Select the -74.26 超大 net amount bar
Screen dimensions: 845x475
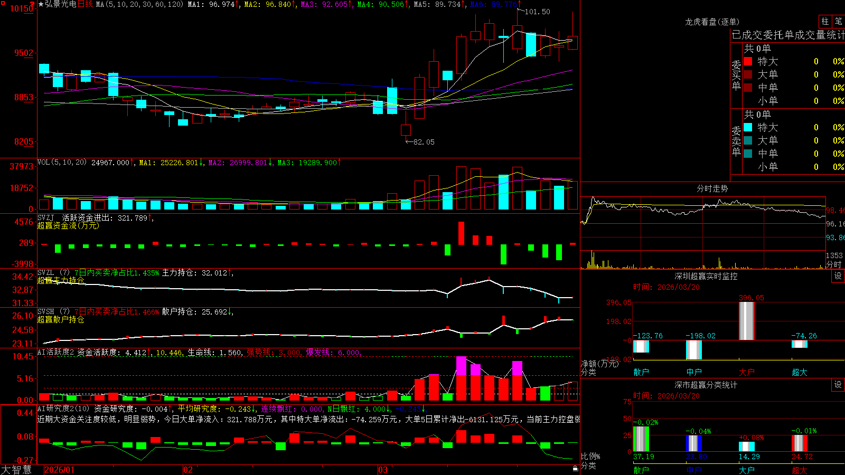(x=799, y=344)
